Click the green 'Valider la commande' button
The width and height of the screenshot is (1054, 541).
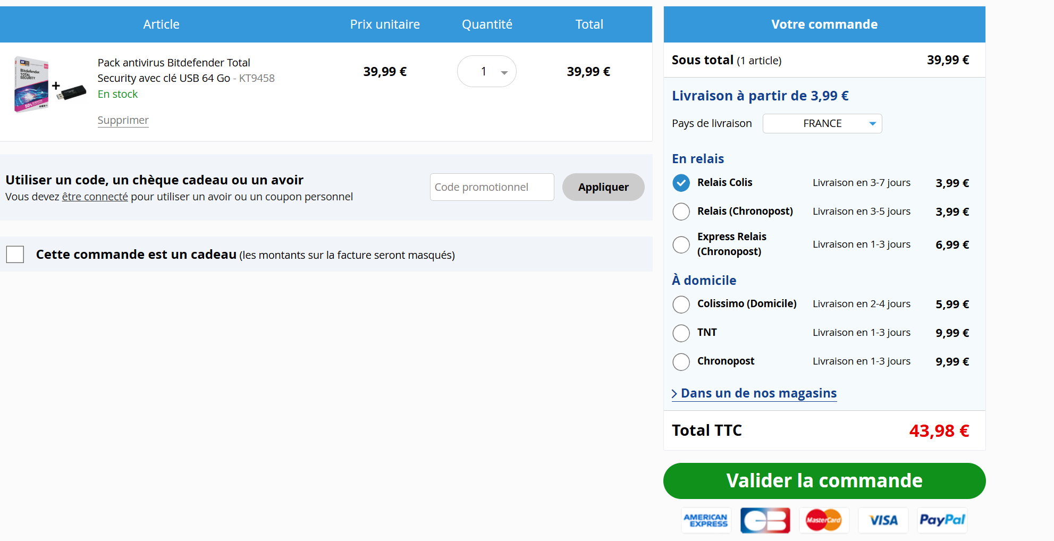(x=824, y=481)
